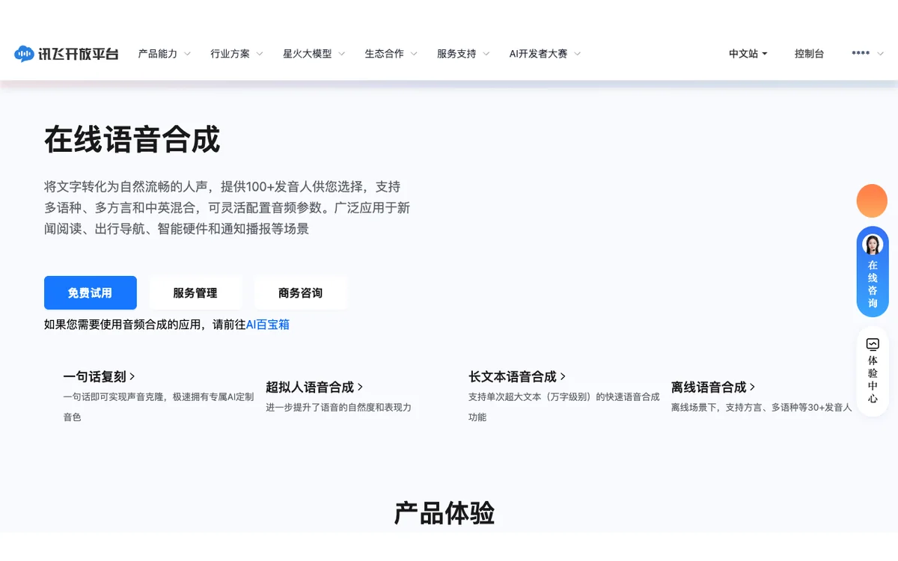The image size is (898, 561).
Task: Click the 商务咨询 button
Action: [301, 292]
